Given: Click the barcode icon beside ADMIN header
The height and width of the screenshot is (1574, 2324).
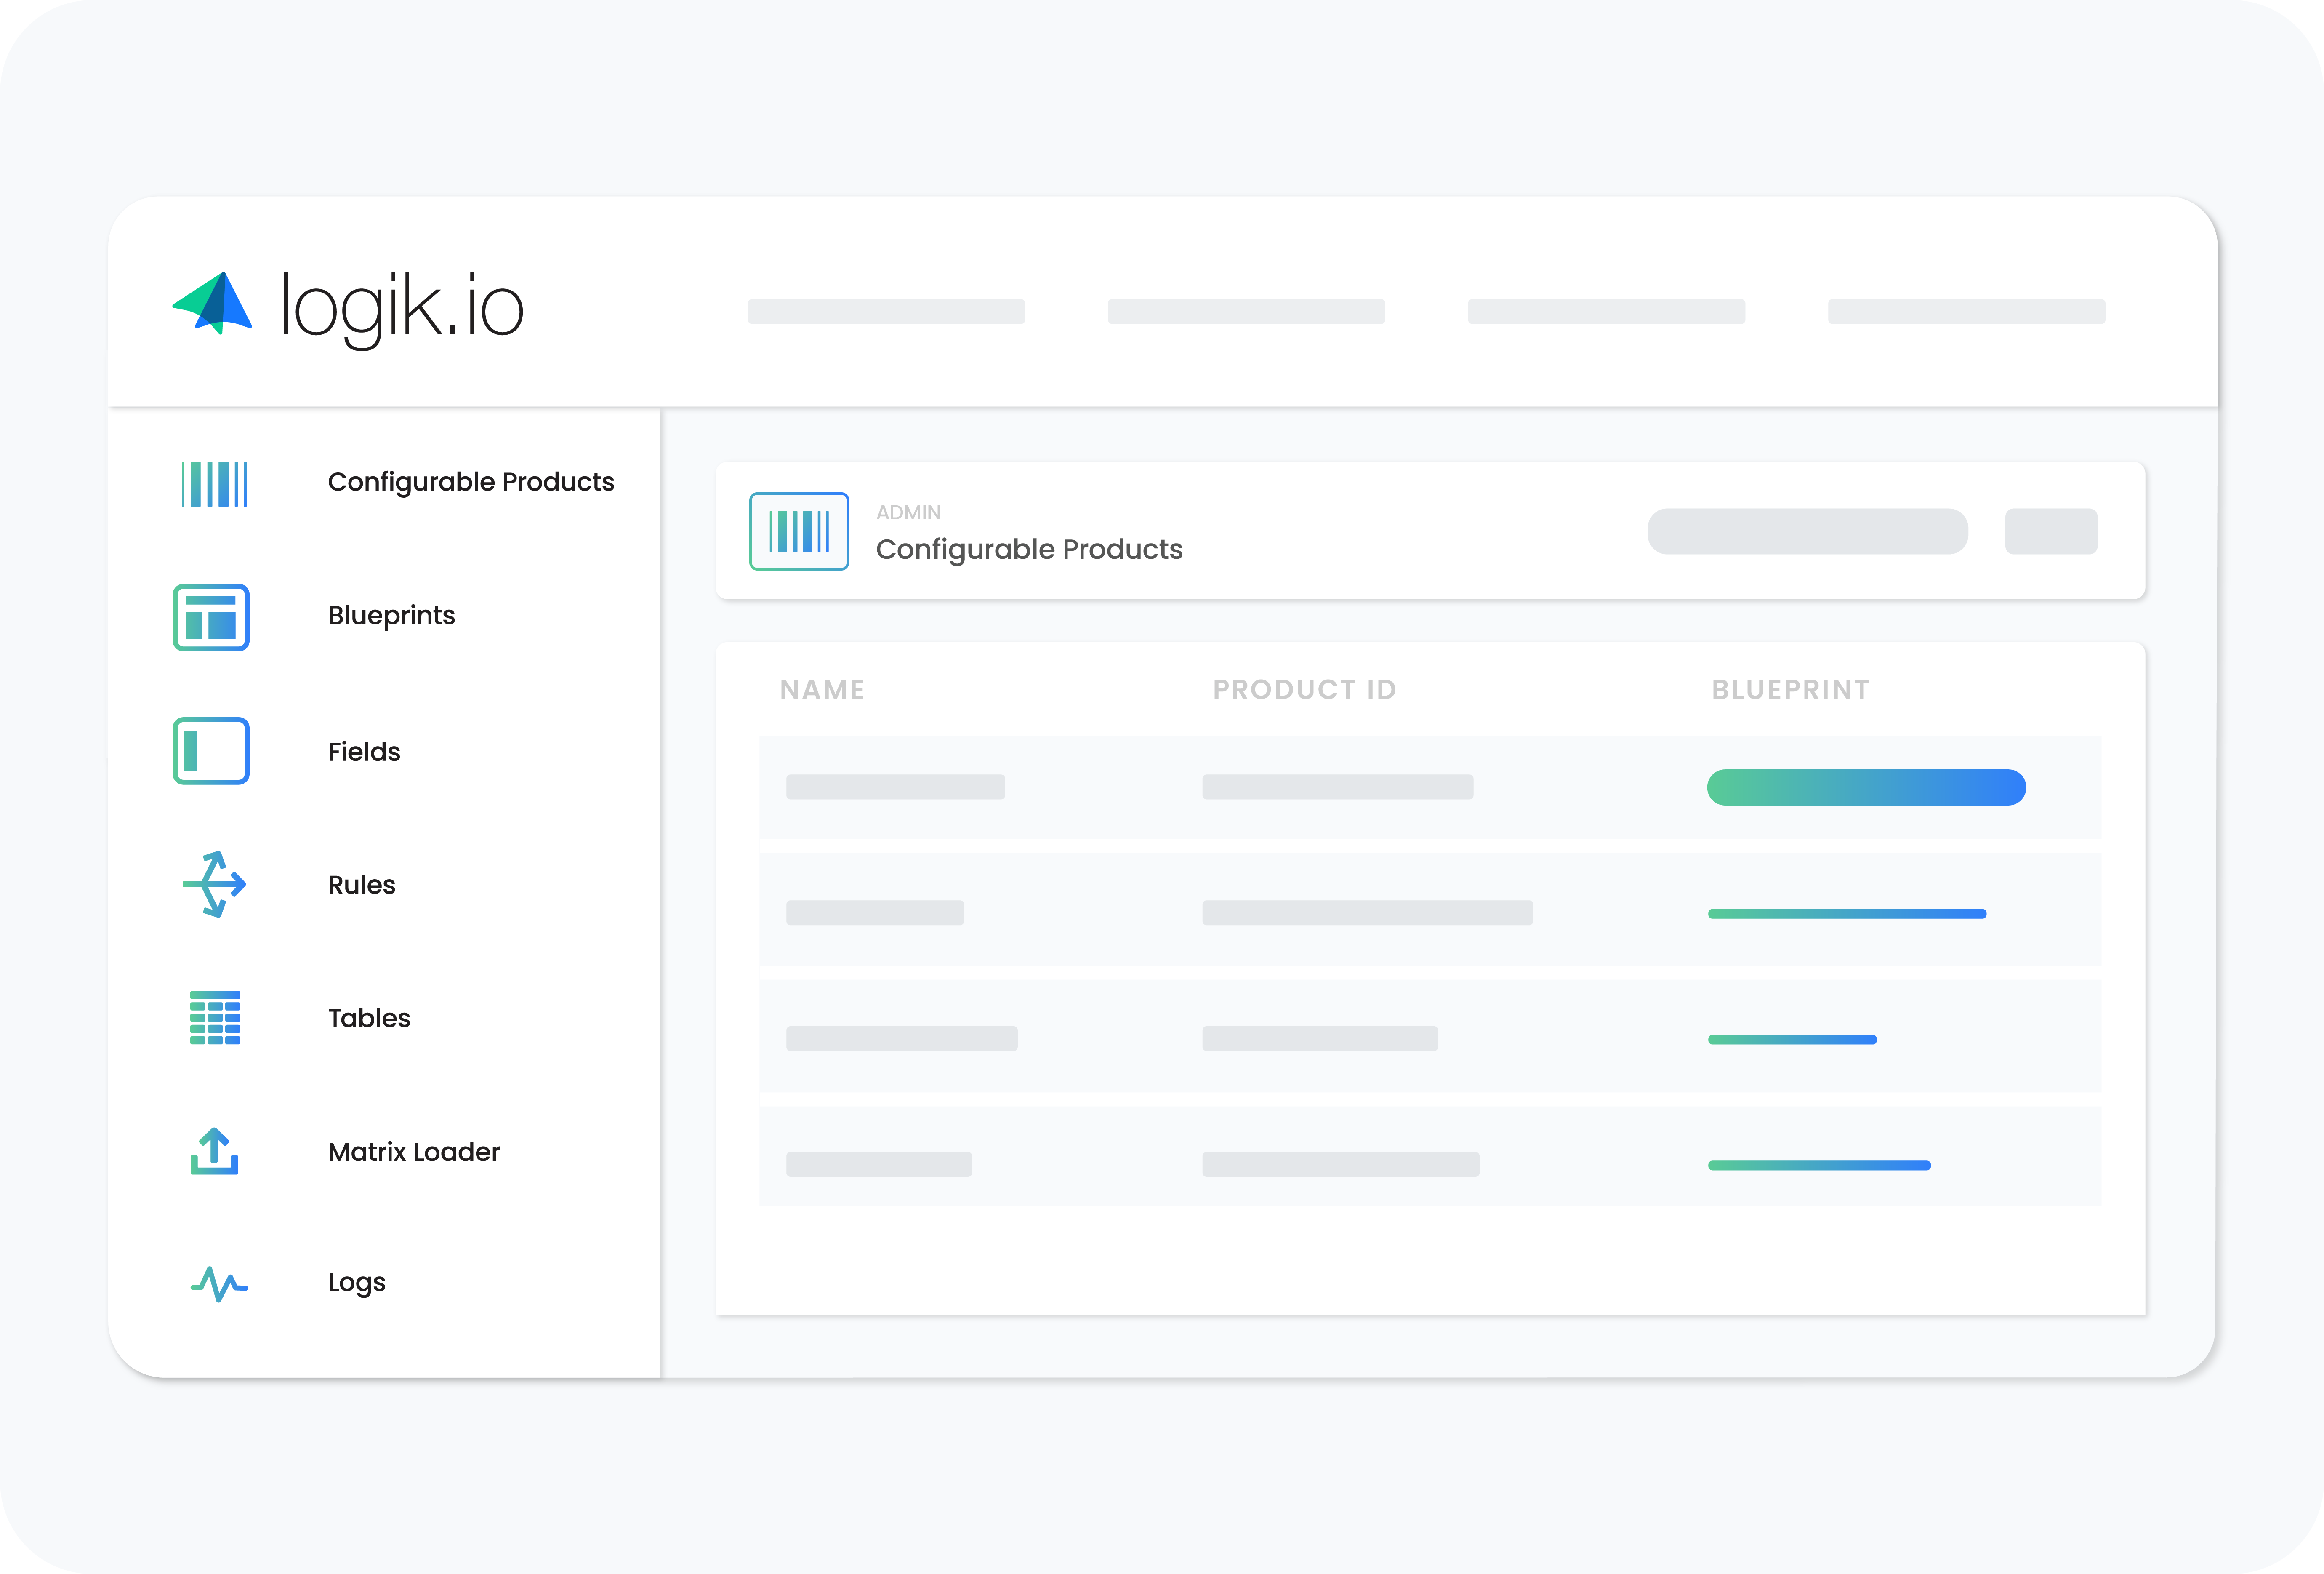Looking at the screenshot, I should (x=799, y=531).
